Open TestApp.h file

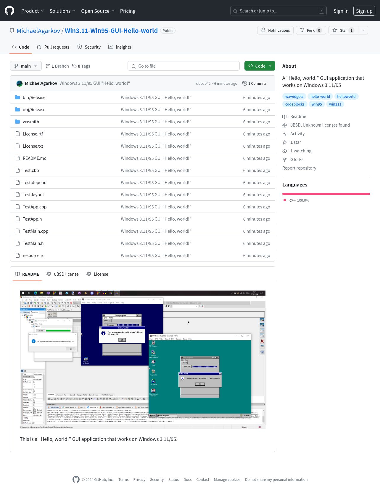(x=32, y=219)
